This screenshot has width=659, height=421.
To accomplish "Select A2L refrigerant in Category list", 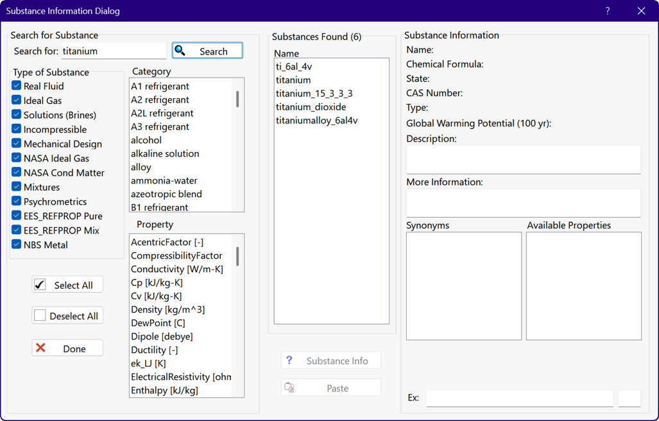I will click(162, 113).
